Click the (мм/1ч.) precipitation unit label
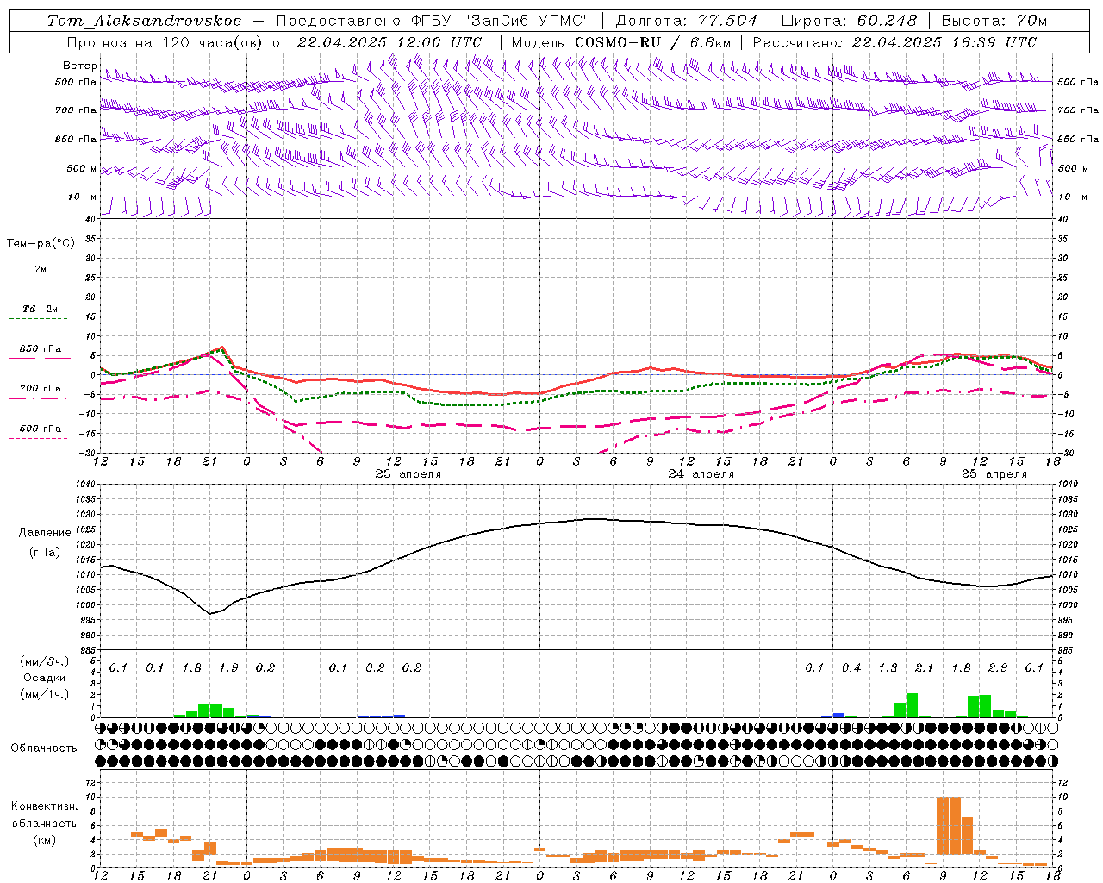1103x883 pixels. [44, 694]
